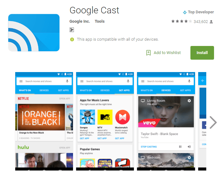The image size is (219, 173).
Task: Open the Tools category link
Action: point(100,21)
